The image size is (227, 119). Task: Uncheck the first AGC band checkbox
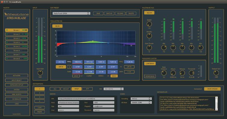click(164, 19)
